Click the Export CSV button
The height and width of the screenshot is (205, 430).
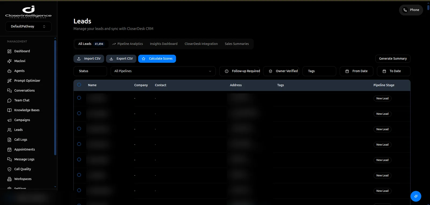tap(121, 59)
